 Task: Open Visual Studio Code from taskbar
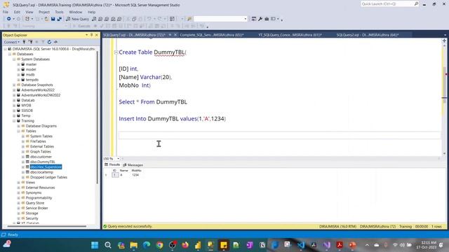point(301,245)
